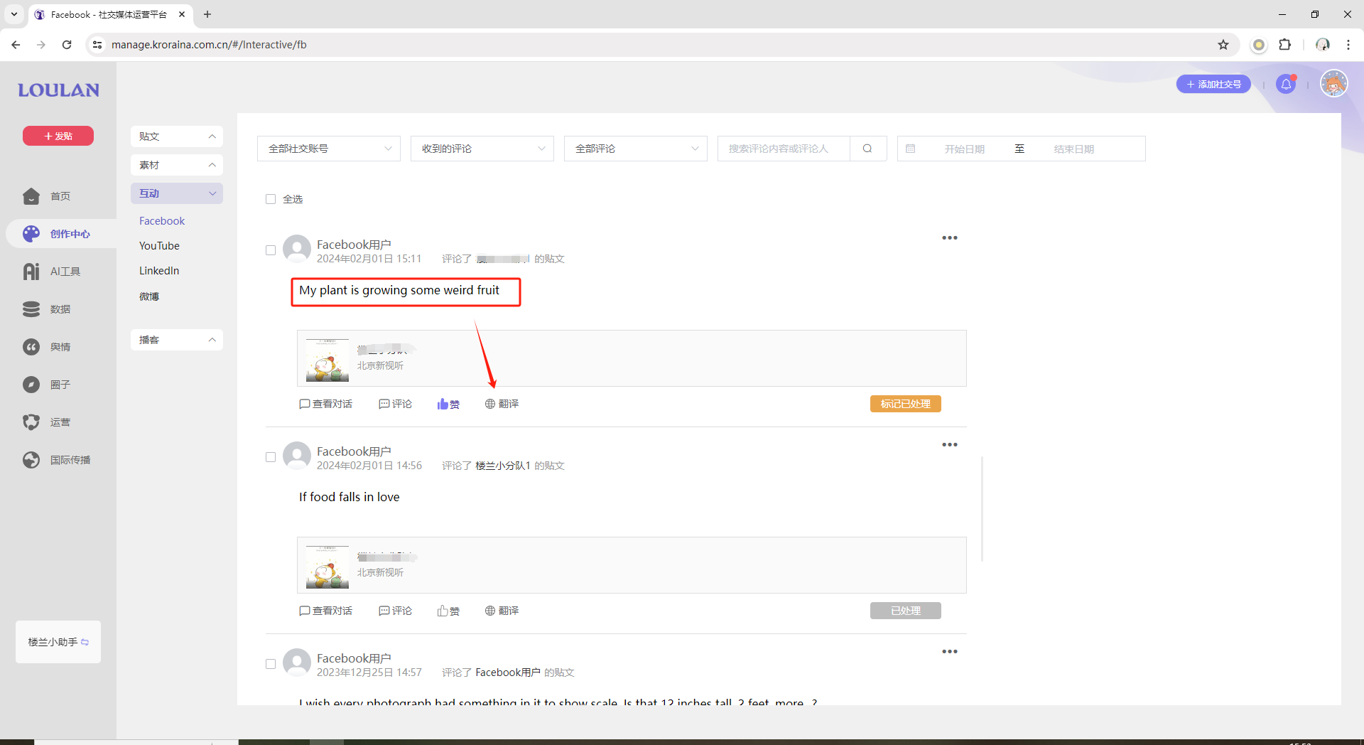This screenshot has height=745, width=1364.
Task: Translate the 'weird fruit' comment
Action: point(502,404)
